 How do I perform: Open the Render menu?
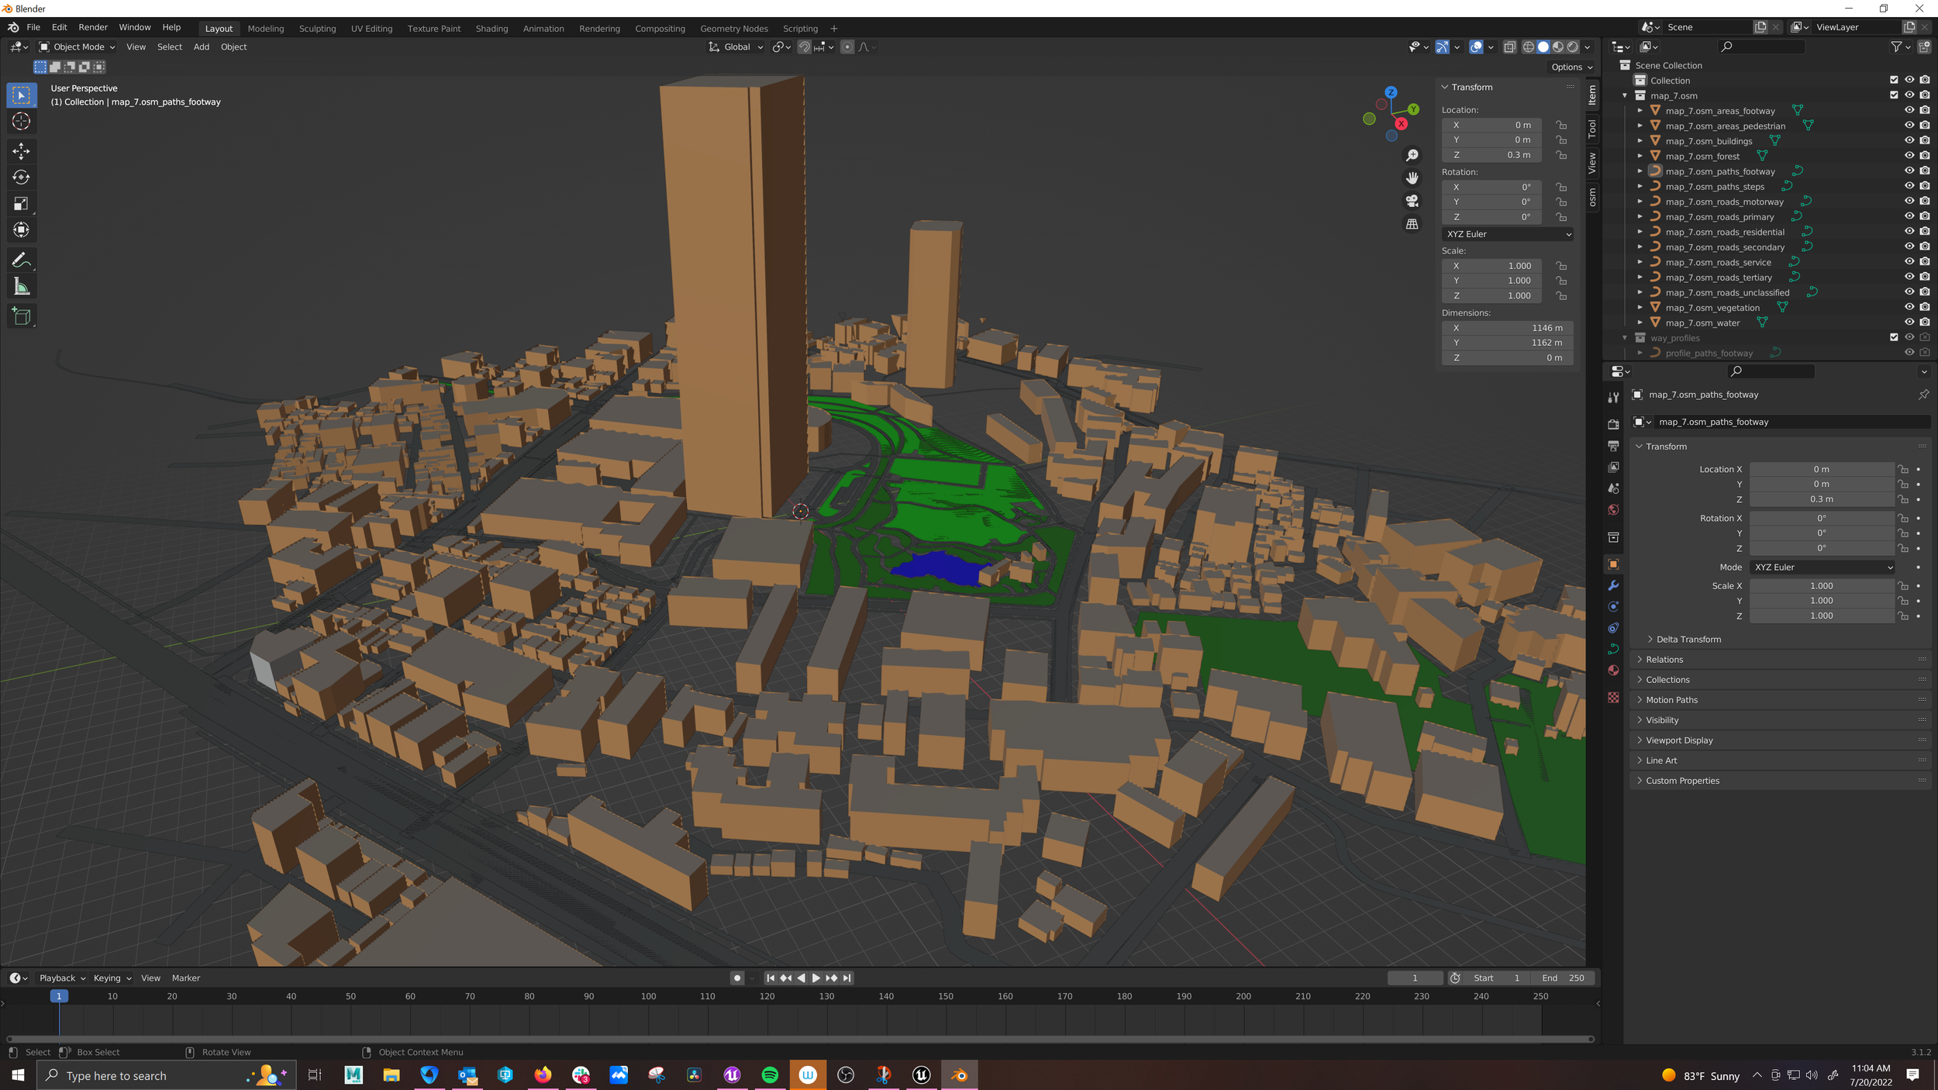[x=93, y=27]
